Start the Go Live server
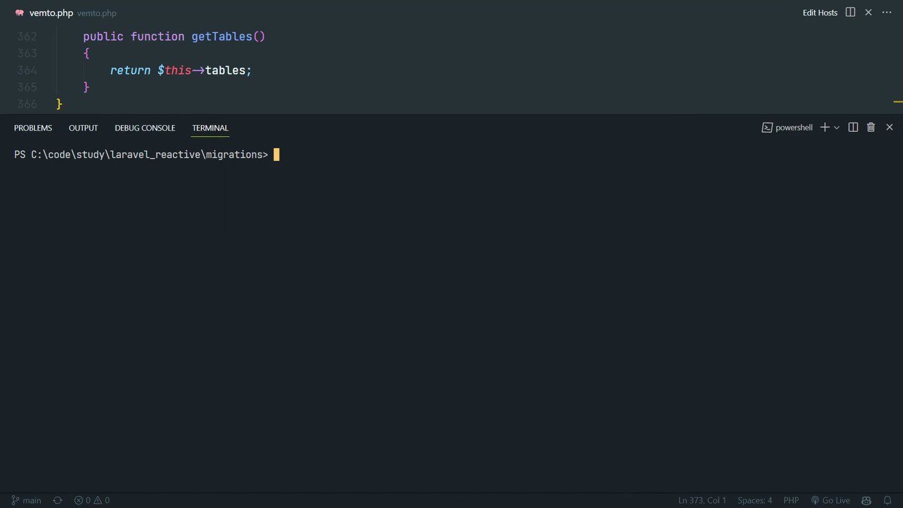This screenshot has height=508, width=903. point(831,500)
